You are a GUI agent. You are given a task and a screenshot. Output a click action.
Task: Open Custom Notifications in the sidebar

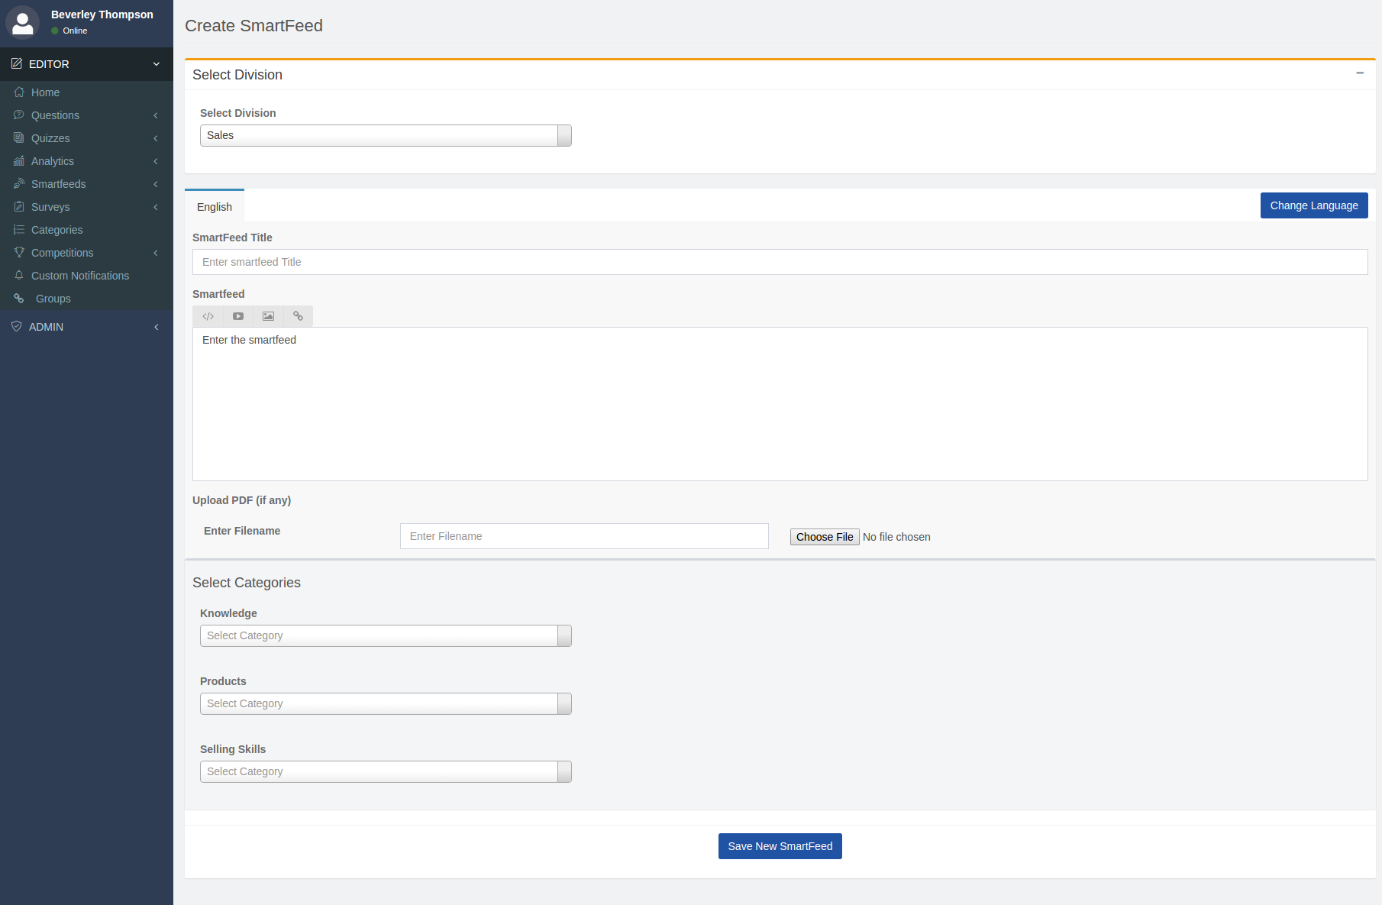79,276
